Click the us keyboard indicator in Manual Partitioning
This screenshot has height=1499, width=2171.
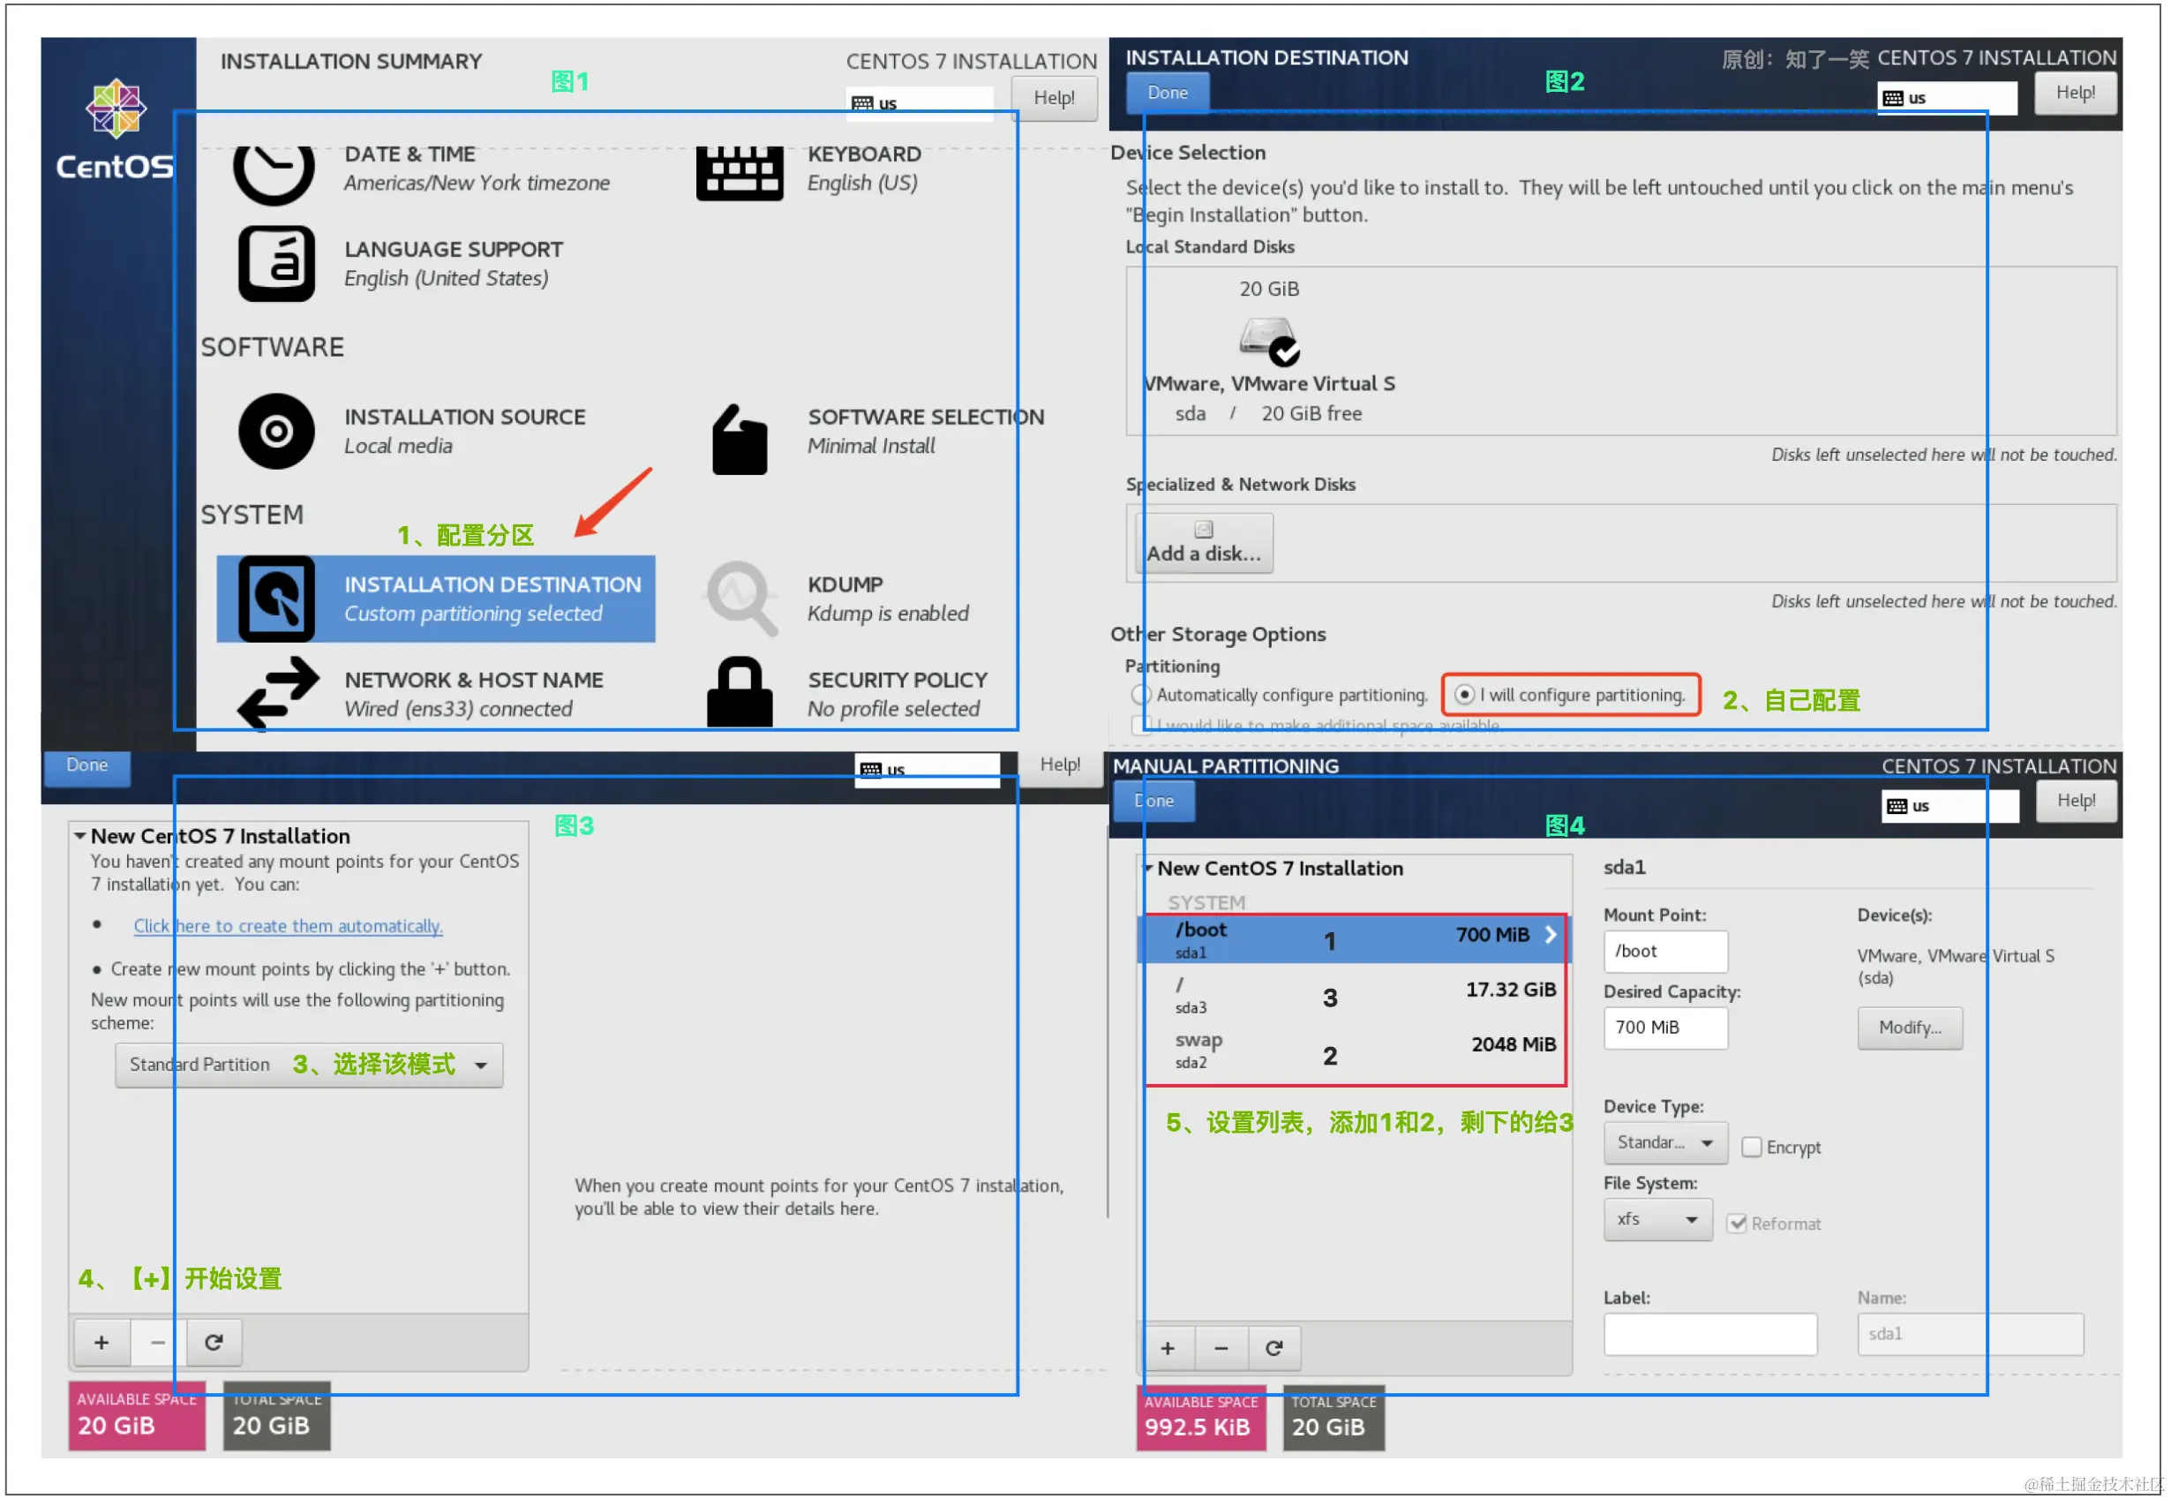[1949, 807]
